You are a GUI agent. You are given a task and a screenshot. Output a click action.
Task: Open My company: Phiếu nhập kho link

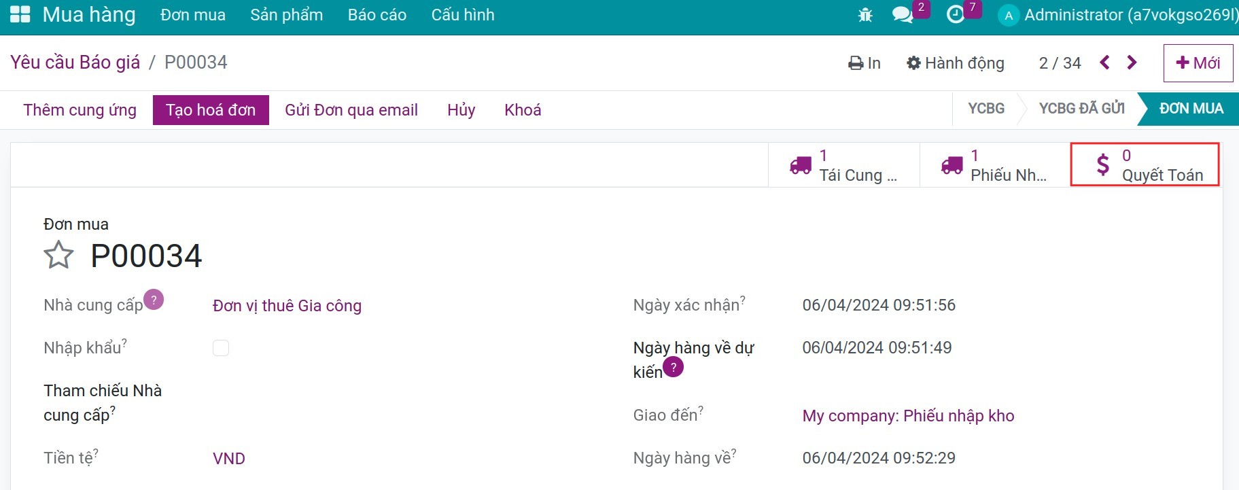point(908,416)
